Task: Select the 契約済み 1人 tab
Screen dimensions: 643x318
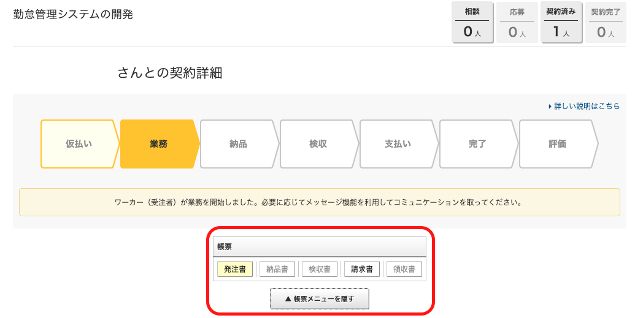Action: pyautogui.click(x=561, y=23)
